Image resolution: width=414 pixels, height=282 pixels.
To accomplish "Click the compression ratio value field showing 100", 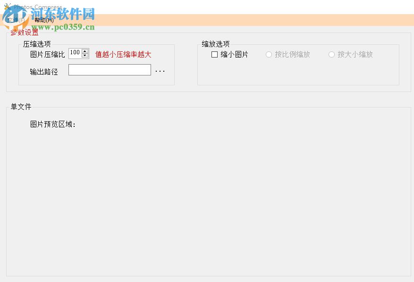I will pyautogui.click(x=75, y=53).
